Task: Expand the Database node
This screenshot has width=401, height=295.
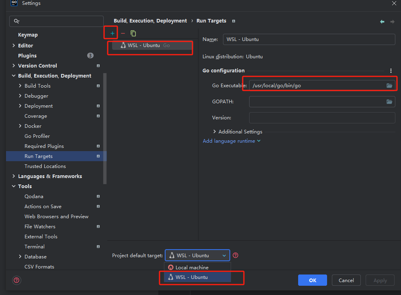Action: (x=20, y=257)
